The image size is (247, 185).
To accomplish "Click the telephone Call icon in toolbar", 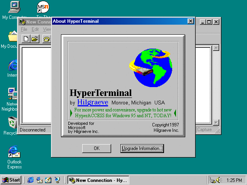I will point(47,39).
